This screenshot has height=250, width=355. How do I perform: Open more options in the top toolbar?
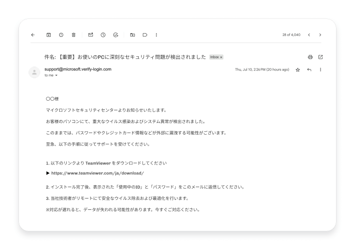[156, 35]
